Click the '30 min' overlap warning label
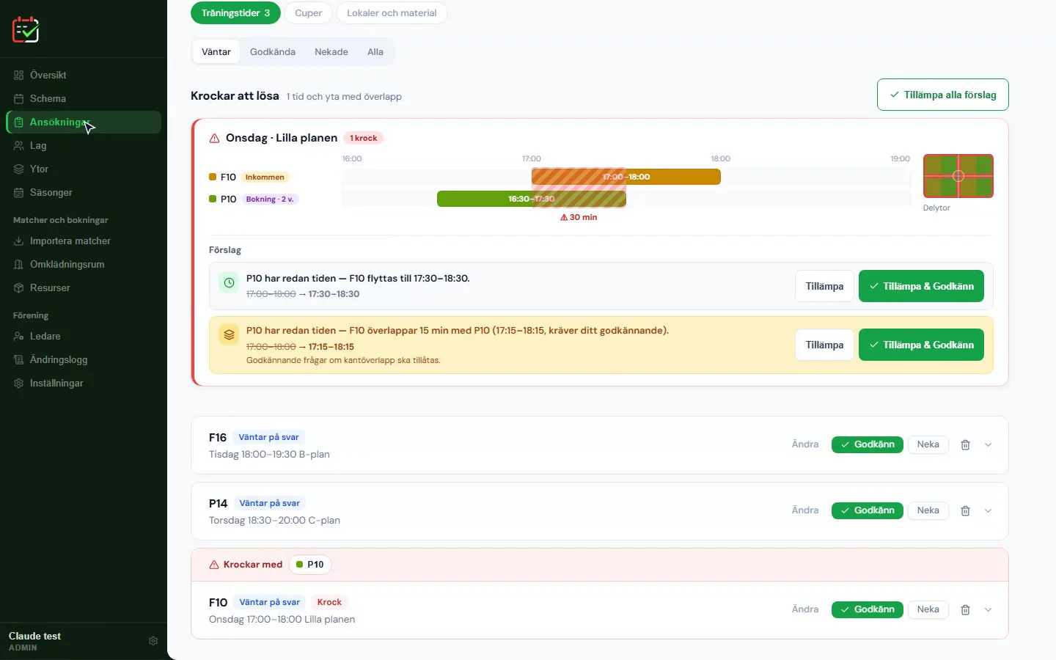The width and height of the screenshot is (1056, 660). point(579,217)
